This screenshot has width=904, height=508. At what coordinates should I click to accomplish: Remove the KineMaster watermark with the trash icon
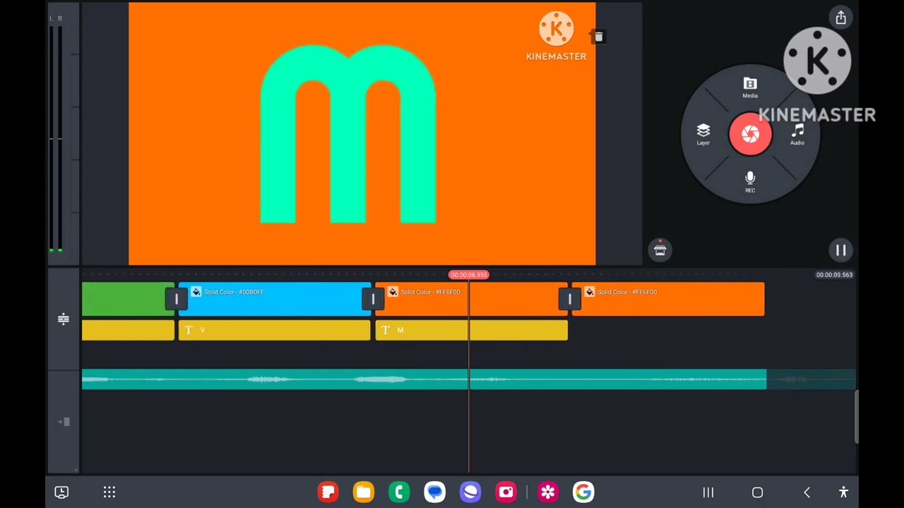598,37
